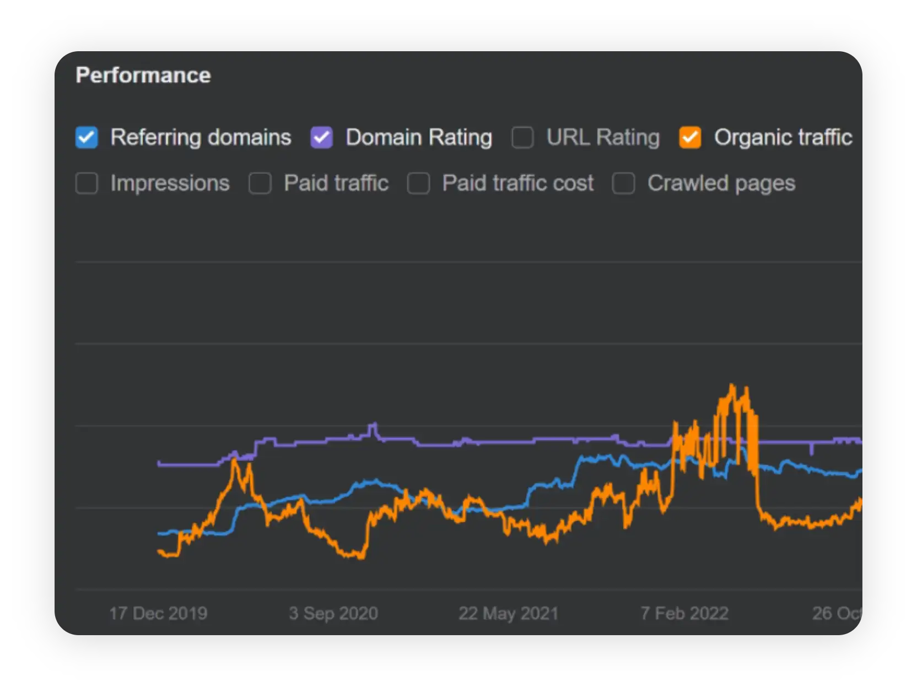Viewport: 917px width, 693px height.
Task: Disable the purple Domain Rating checkbox
Action: 321,138
